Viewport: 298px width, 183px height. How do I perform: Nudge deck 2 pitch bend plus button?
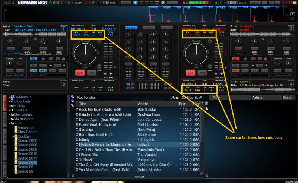coord(221,74)
